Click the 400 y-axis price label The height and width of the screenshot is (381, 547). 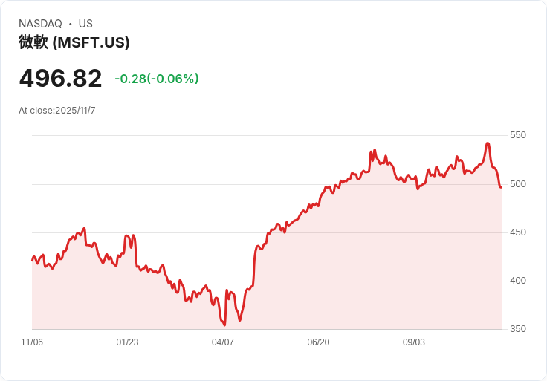point(518,281)
